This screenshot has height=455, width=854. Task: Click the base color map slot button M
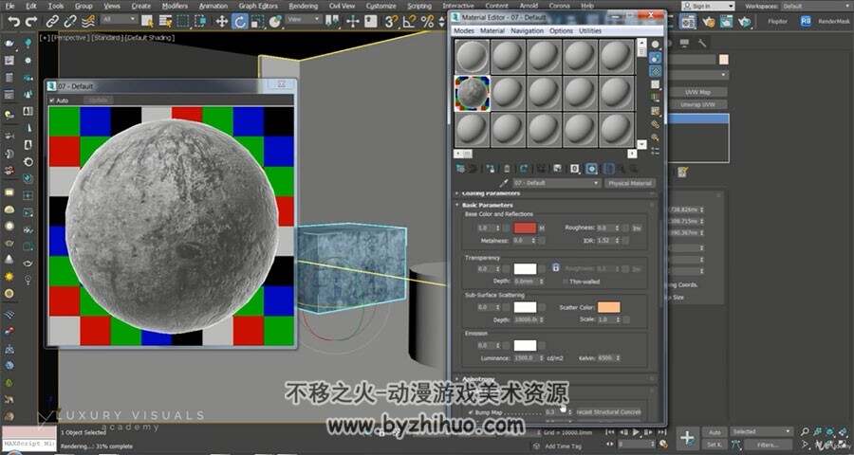point(542,228)
